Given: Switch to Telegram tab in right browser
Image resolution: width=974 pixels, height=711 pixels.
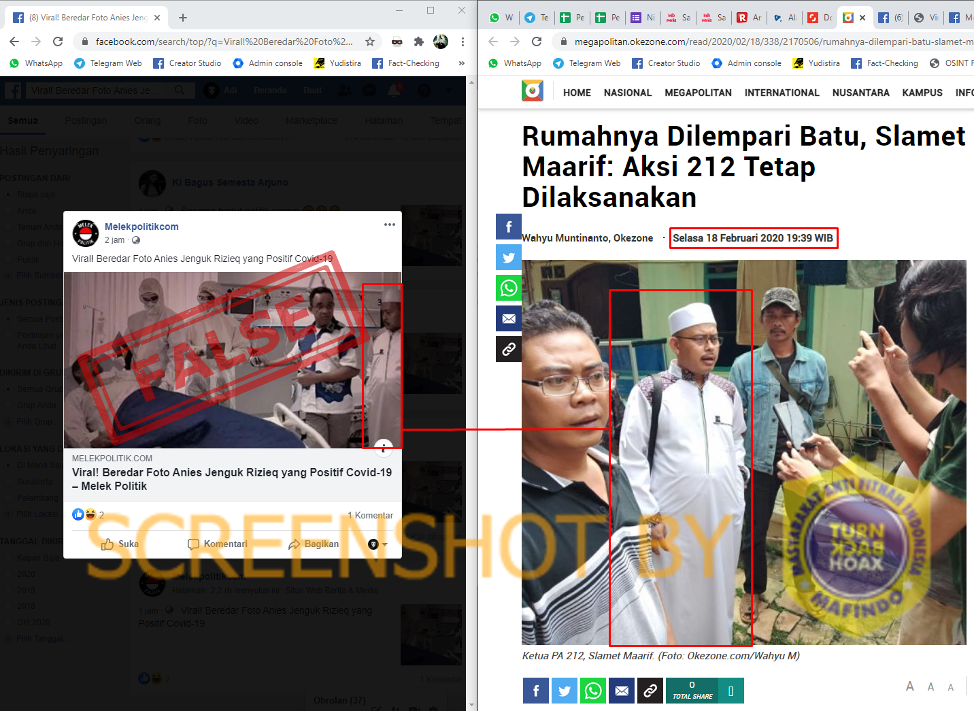Looking at the screenshot, I should (537, 18).
